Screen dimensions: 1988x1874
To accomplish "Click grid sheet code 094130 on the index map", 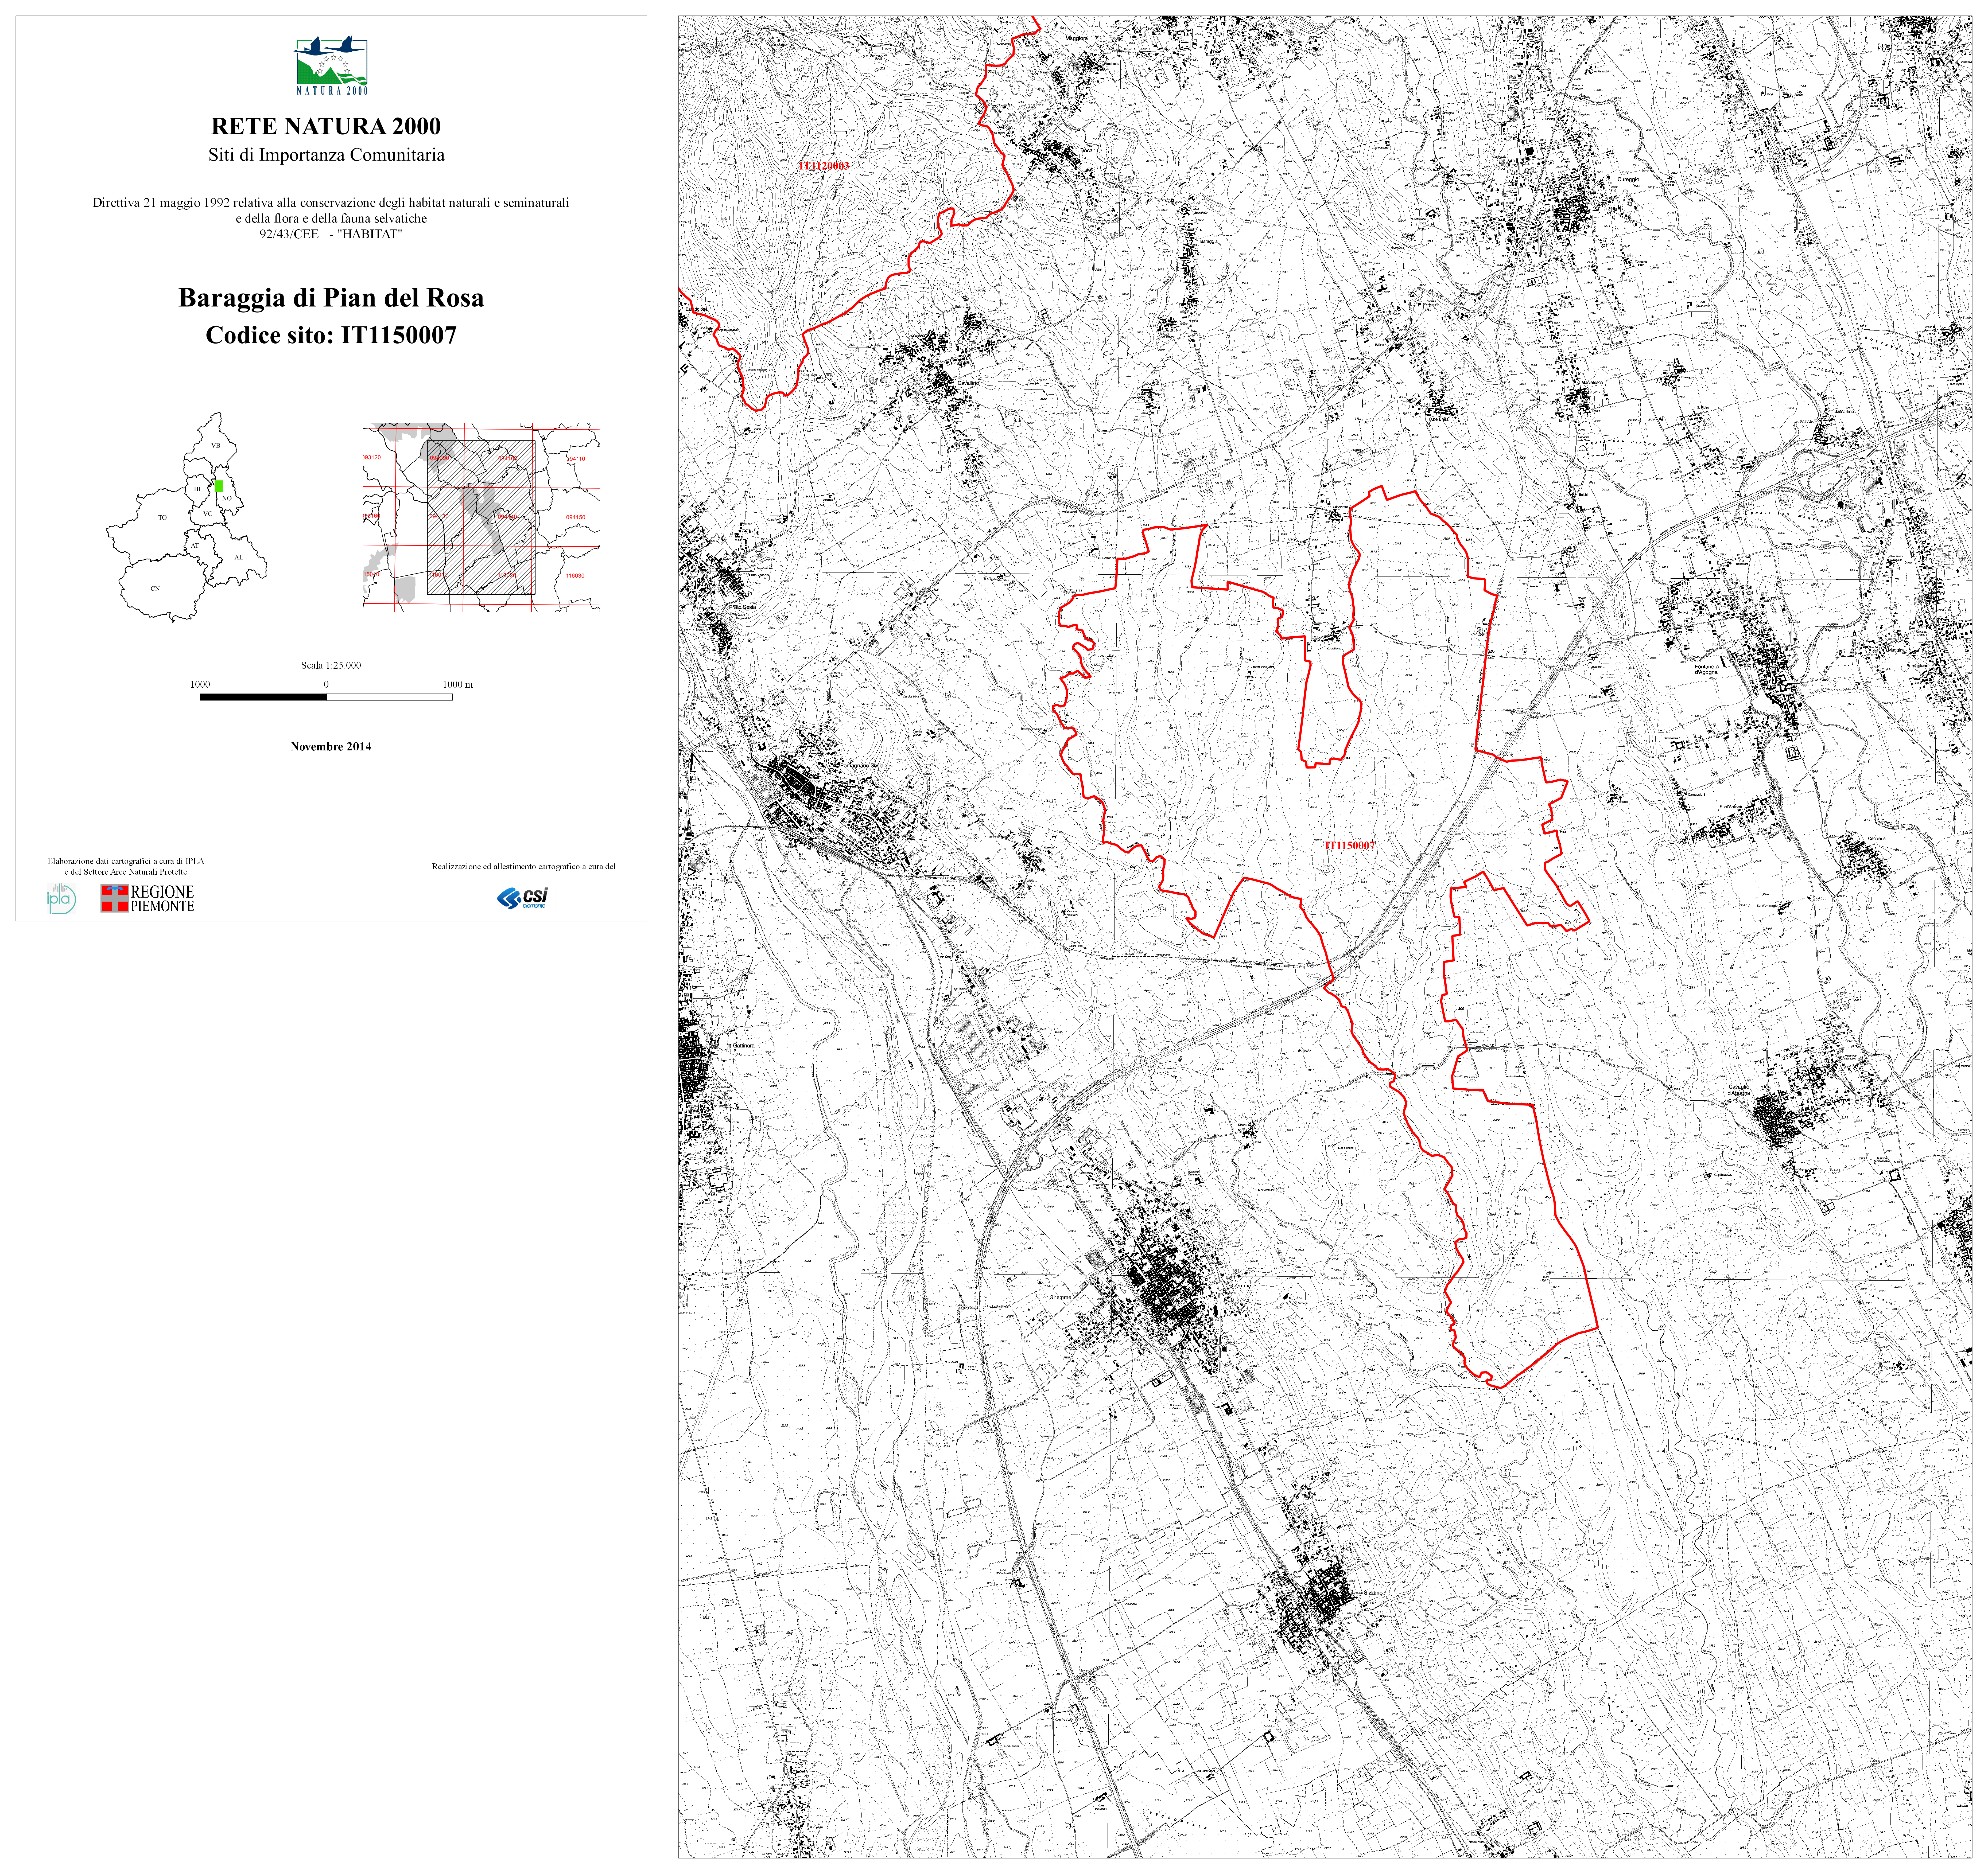I will [439, 517].
